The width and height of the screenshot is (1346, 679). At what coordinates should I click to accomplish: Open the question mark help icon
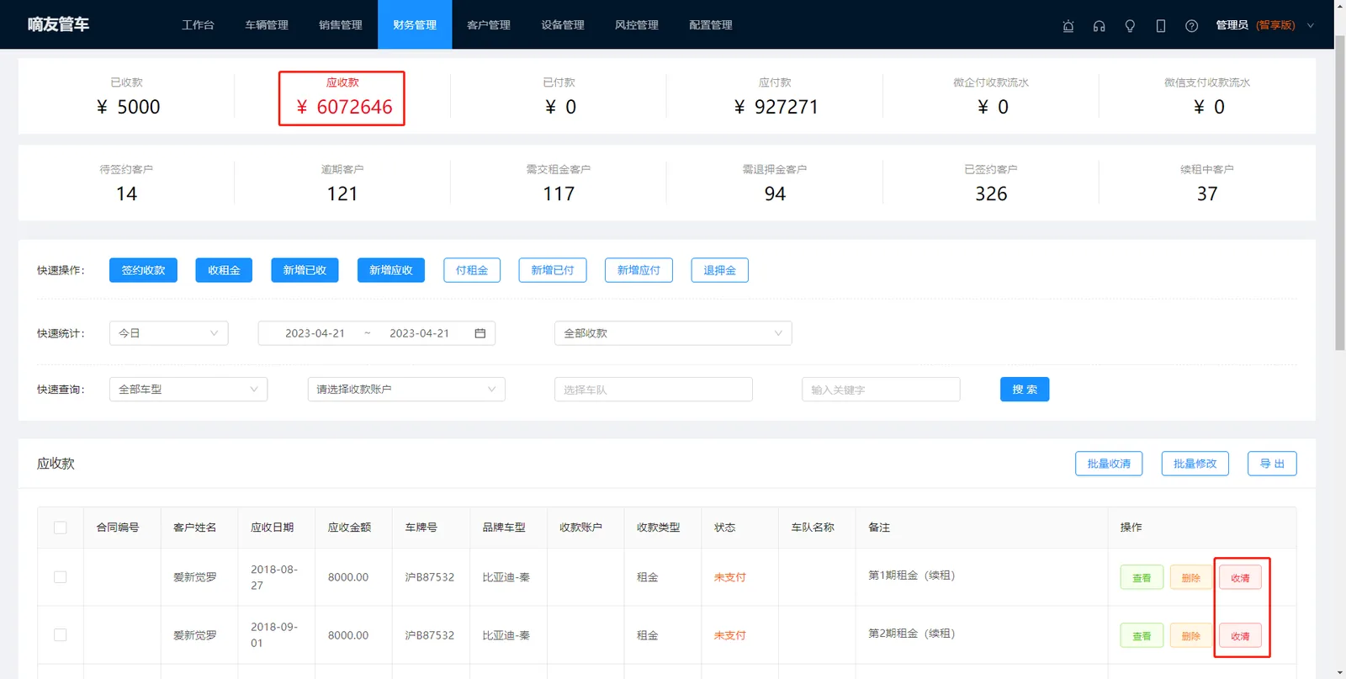click(1191, 25)
